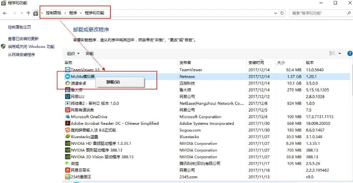Click the 搜狗拼音输入法 icon
The height and width of the screenshot is (183, 353).
(x=68, y=130)
